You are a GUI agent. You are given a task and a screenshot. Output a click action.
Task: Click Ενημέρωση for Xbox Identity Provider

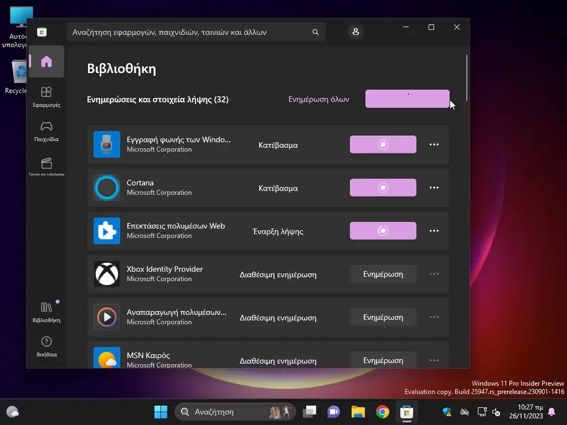tap(383, 274)
